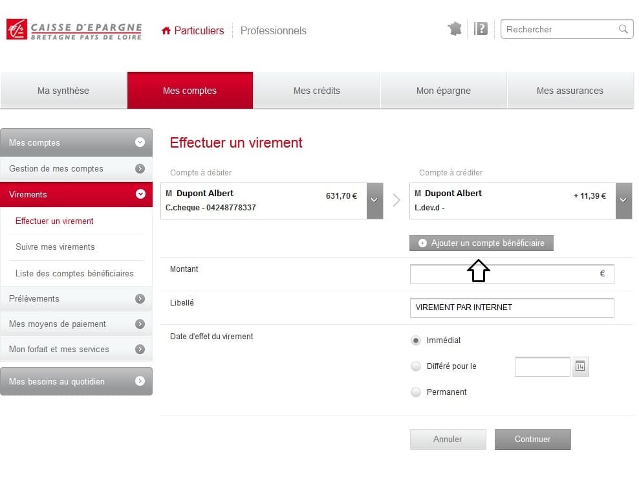
Task: Enable the Permanent transfer option
Action: 416,392
